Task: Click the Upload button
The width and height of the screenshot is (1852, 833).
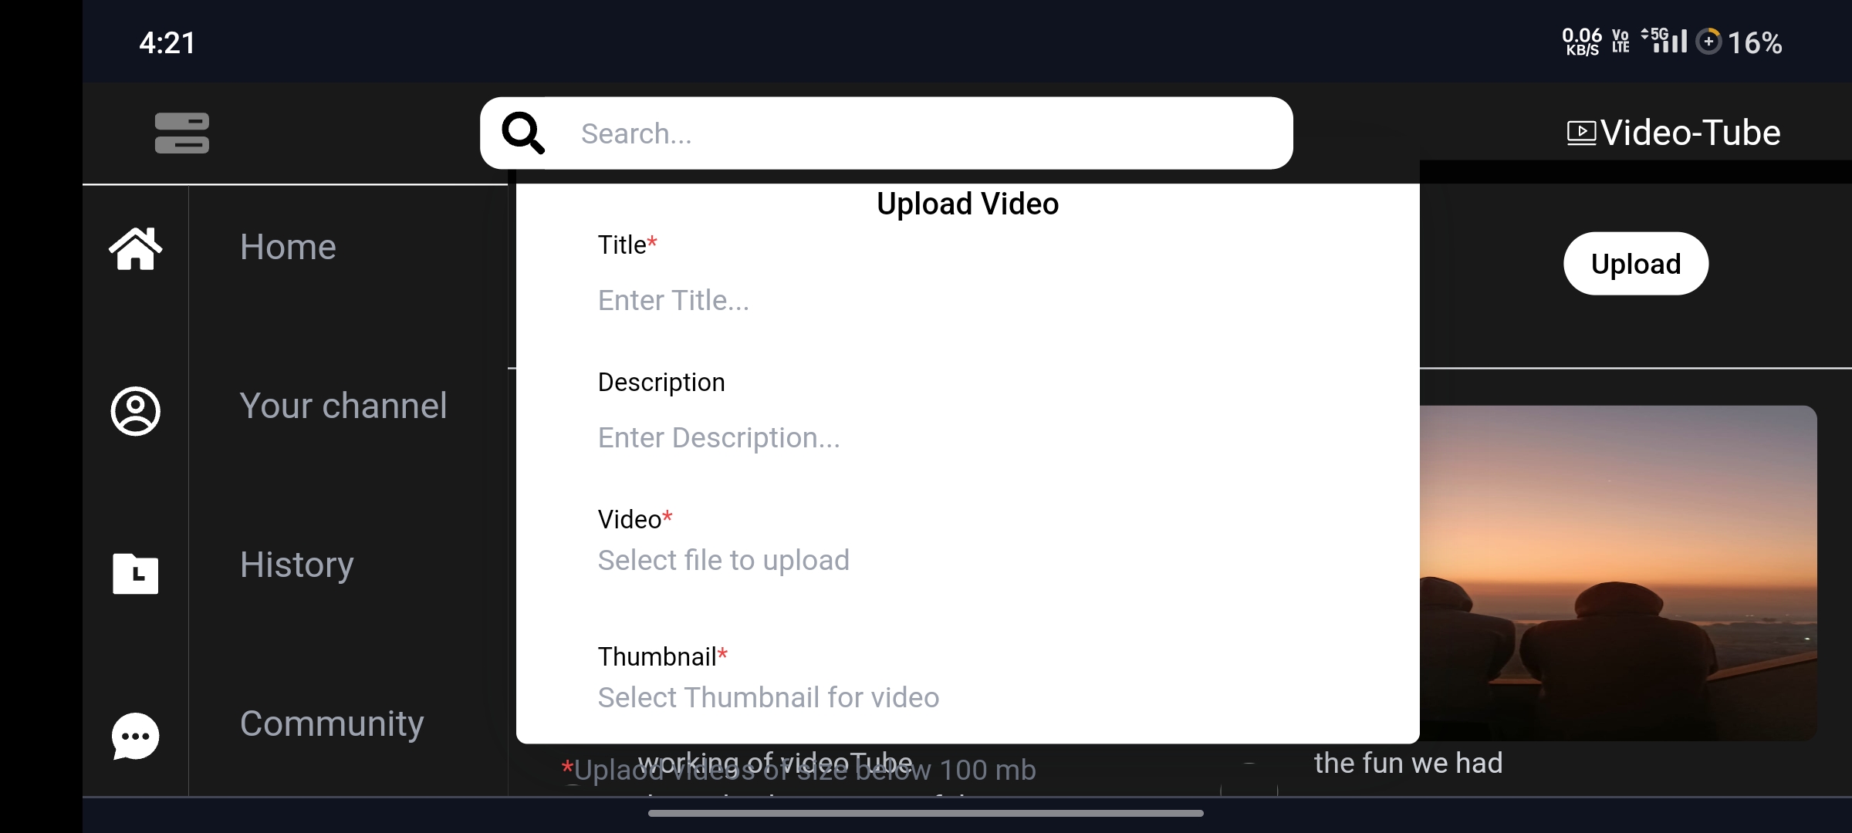Action: pyautogui.click(x=1636, y=264)
